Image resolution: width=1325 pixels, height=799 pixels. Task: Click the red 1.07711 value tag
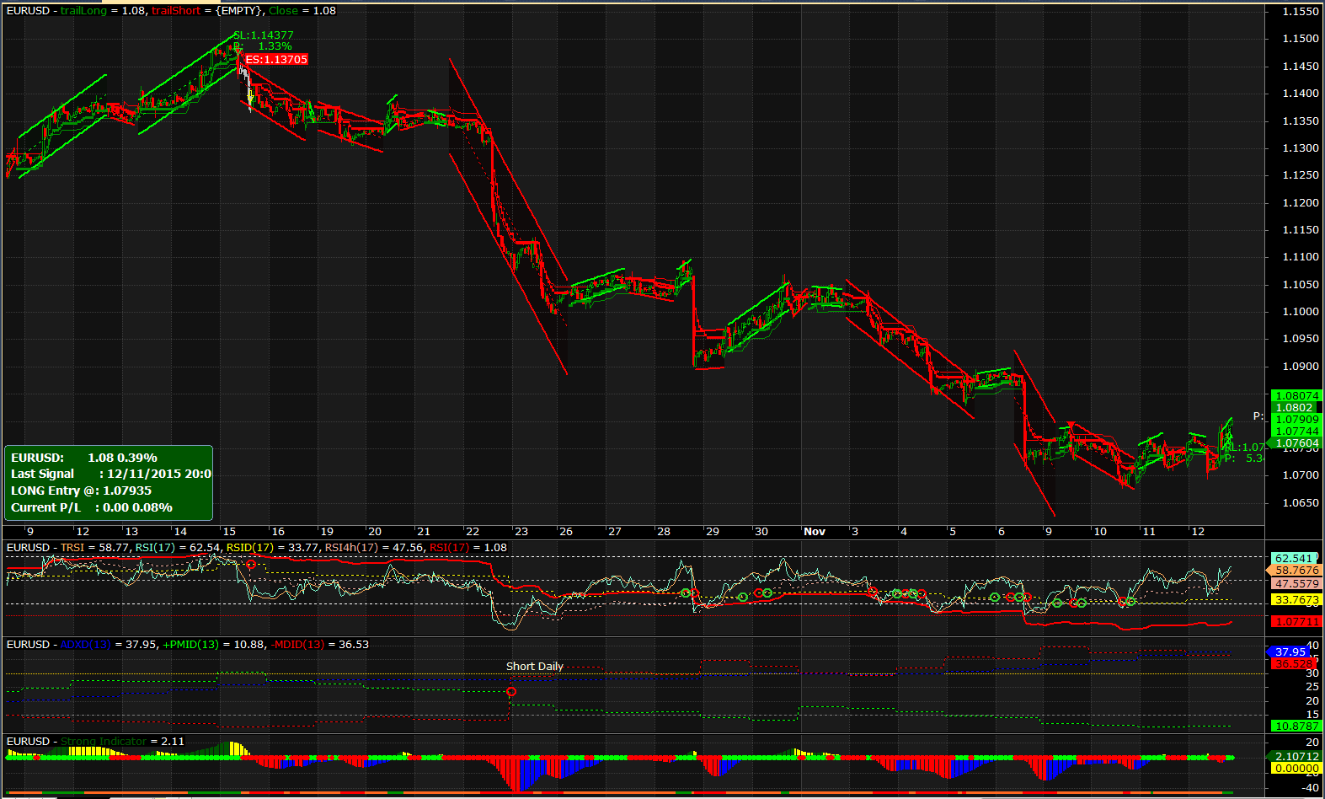[1296, 622]
